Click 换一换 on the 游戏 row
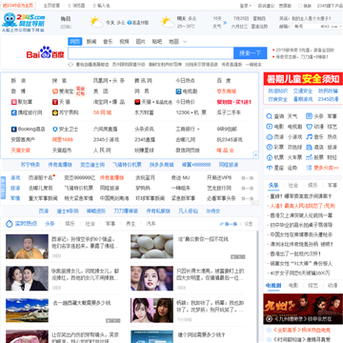Screen dimensions: 343x343 click(247, 178)
